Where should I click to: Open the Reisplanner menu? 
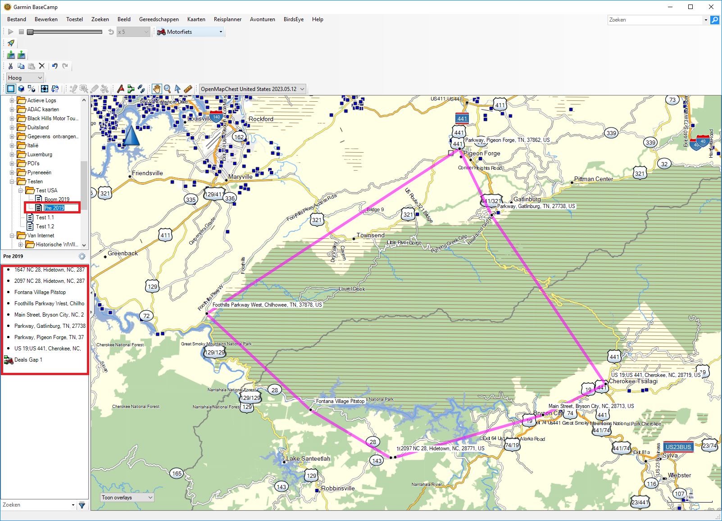pos(227,19)
